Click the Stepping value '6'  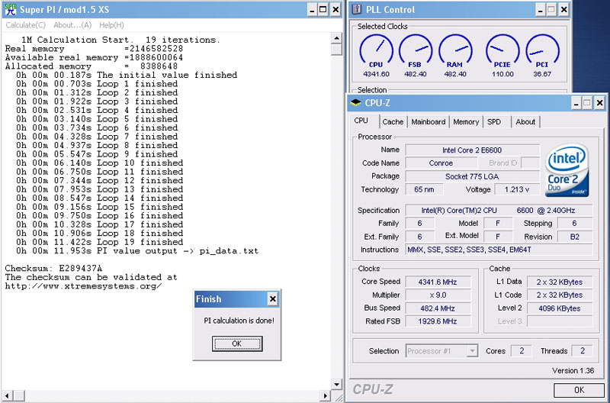click(x=575, y=223)
